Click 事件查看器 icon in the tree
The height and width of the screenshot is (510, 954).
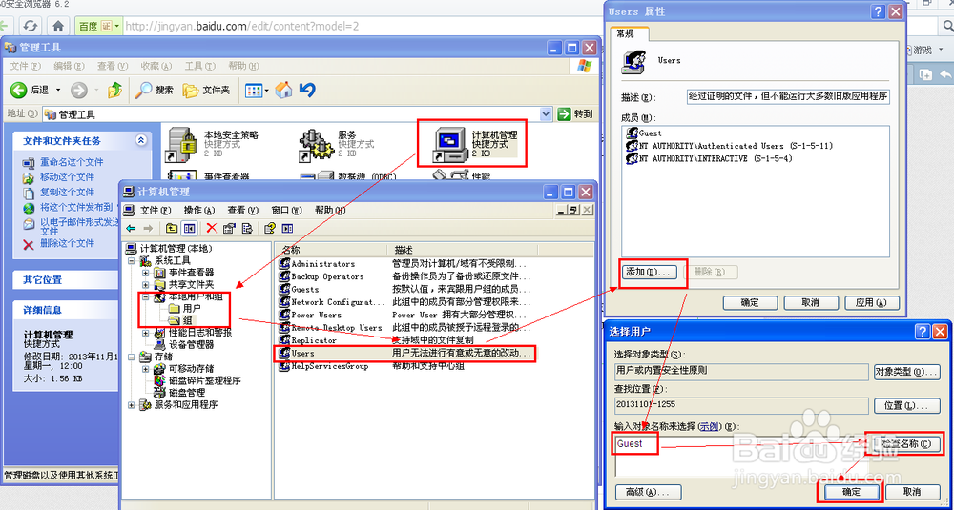(x=160, y=273)
